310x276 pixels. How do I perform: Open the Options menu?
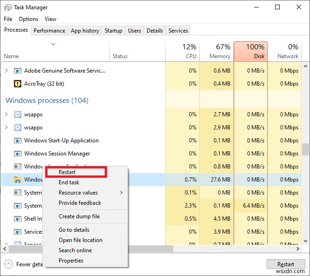click(x=28, y=19)
